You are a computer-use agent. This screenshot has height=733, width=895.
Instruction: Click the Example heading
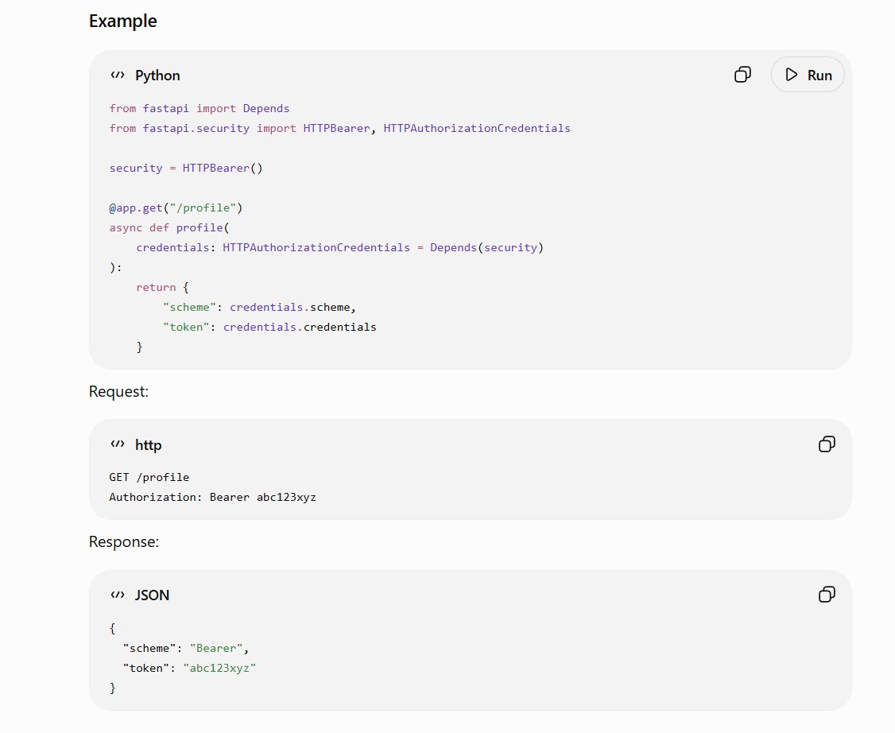click(122, 21)
